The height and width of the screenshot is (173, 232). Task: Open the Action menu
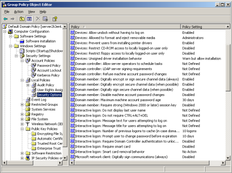pyautogui.click(x=19, y=12)
